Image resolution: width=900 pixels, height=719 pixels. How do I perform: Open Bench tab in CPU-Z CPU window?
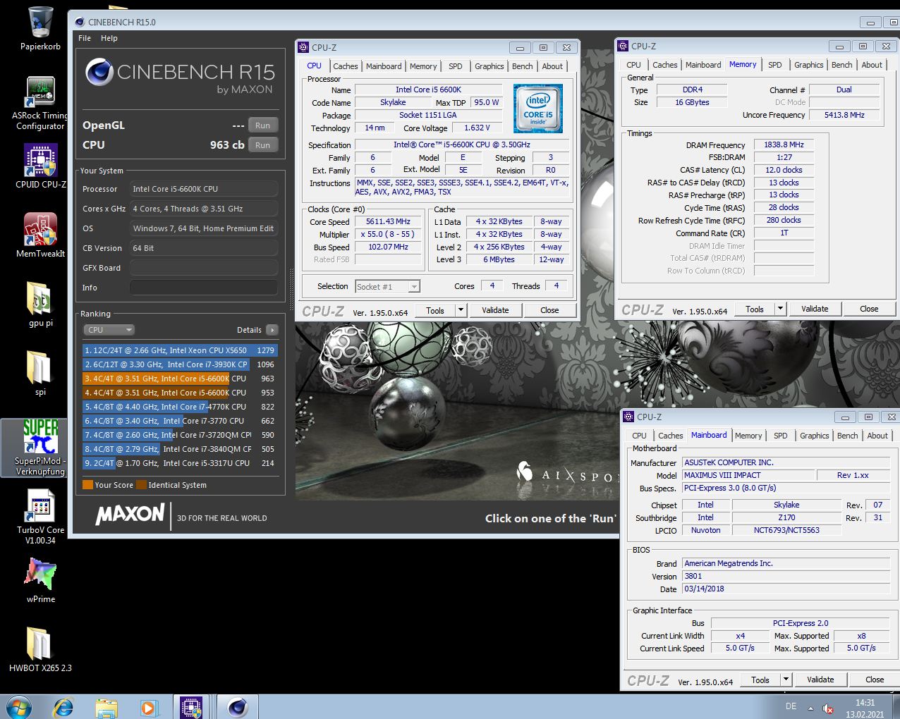tap(523, 66)
